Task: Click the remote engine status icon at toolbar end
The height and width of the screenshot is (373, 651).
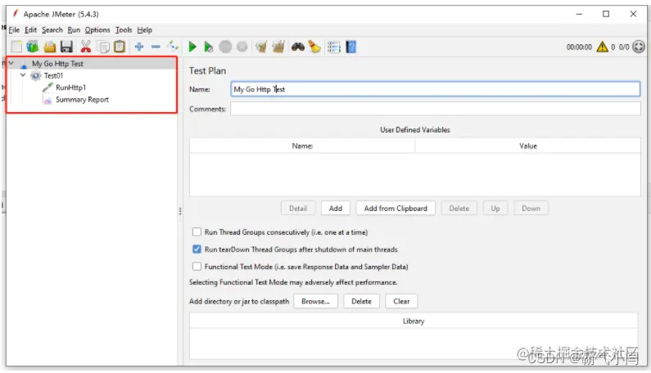Action: click(639, 47)
